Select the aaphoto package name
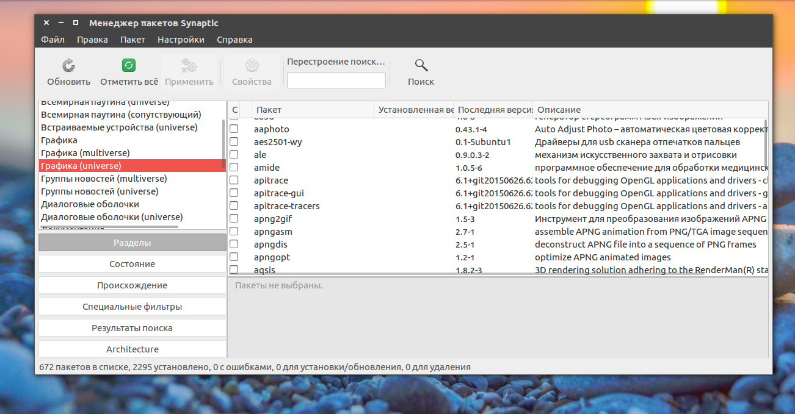Viewport: 795px width, 414px height. point(272,129)
